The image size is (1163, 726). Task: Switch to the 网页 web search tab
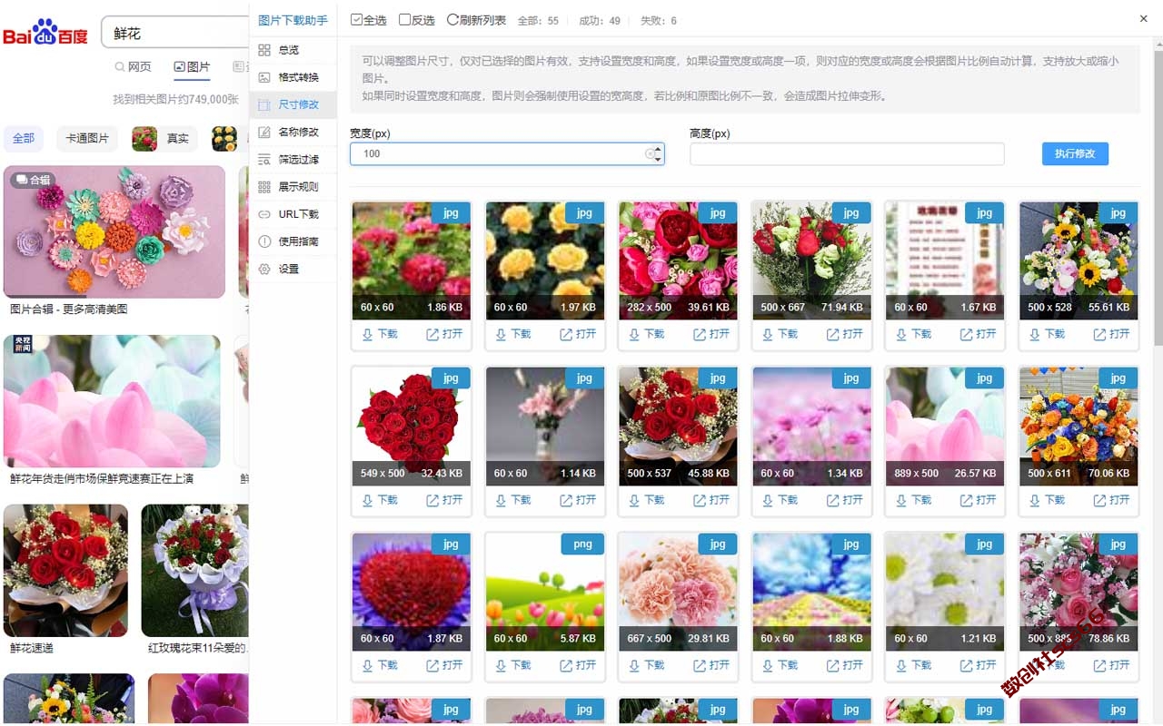point(133,66)
